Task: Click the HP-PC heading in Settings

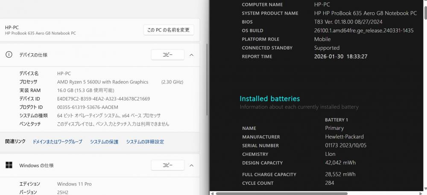Action: point(12,27)
